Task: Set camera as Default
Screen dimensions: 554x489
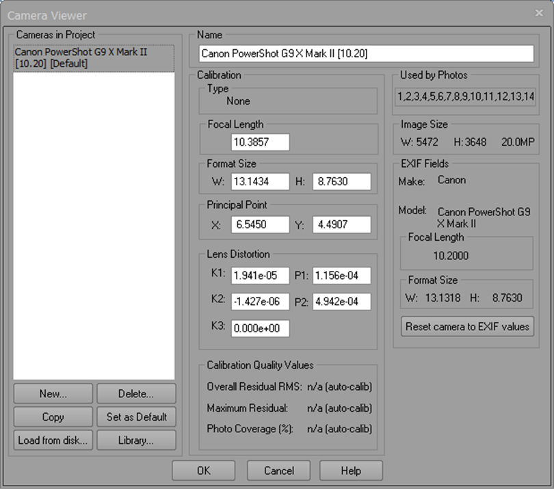Action: (x=136, y=417)
